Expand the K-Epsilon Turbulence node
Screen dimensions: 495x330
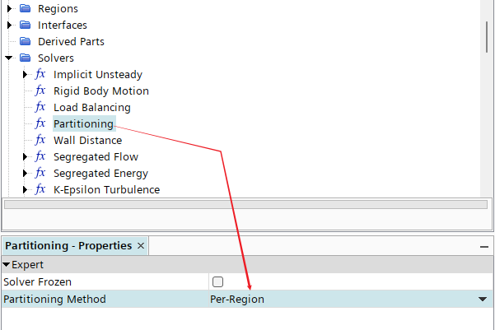pos(25,189)
